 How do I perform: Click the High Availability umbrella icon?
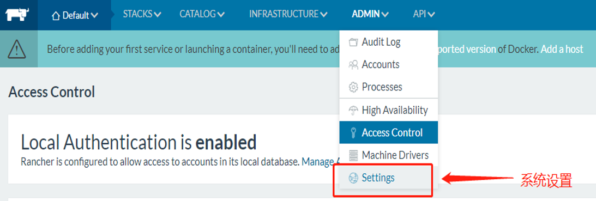353,110
